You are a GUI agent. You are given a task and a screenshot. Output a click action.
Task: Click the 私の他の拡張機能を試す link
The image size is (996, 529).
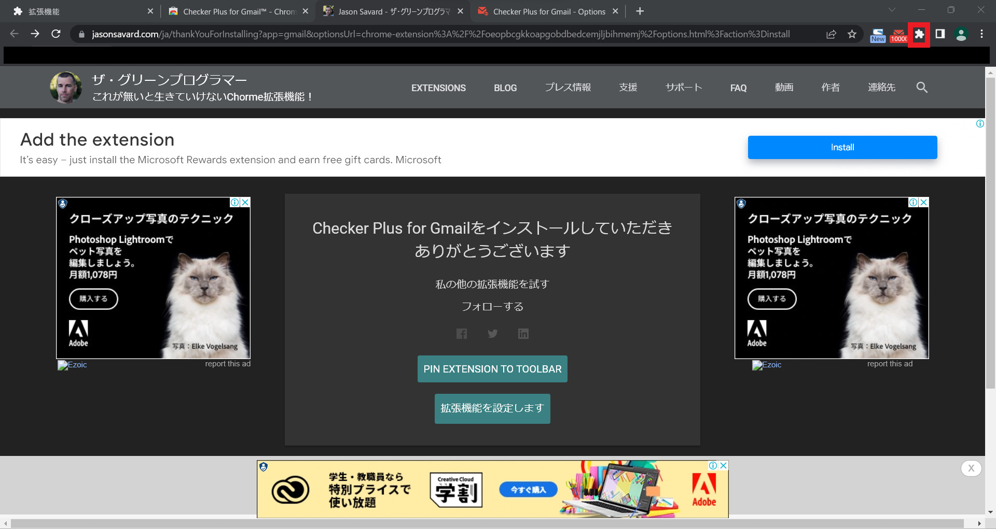coord(492,284)
